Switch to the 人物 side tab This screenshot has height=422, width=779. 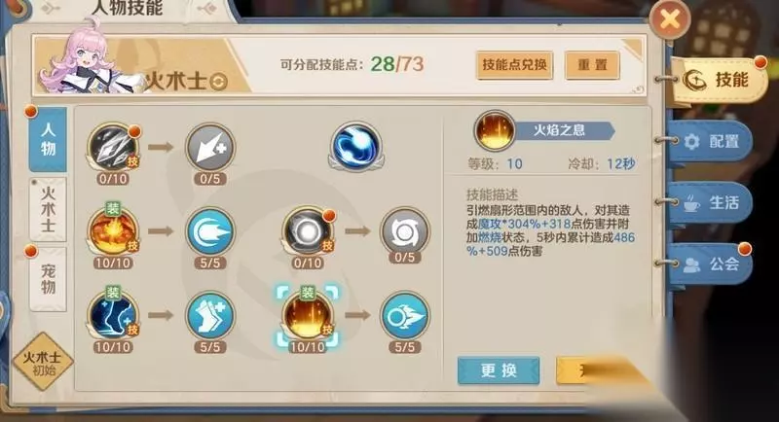click(x=48, y=140)
